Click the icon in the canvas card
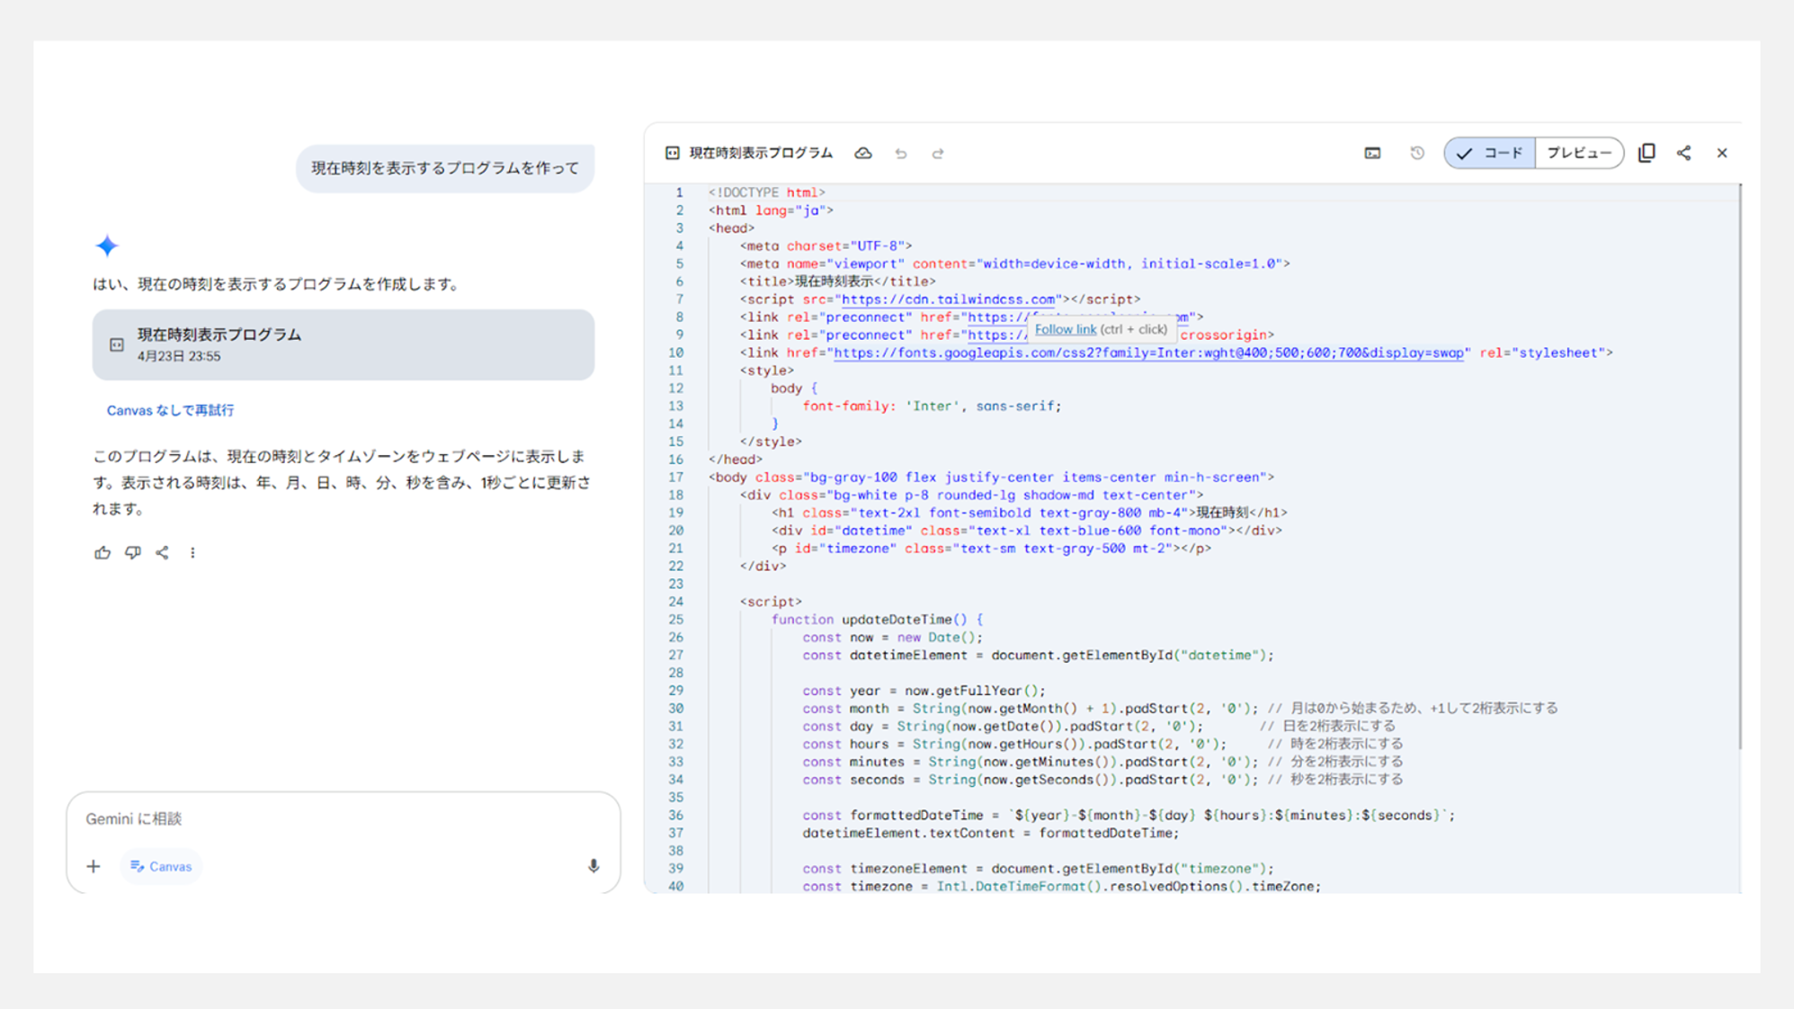 click(x=117, y=344)
